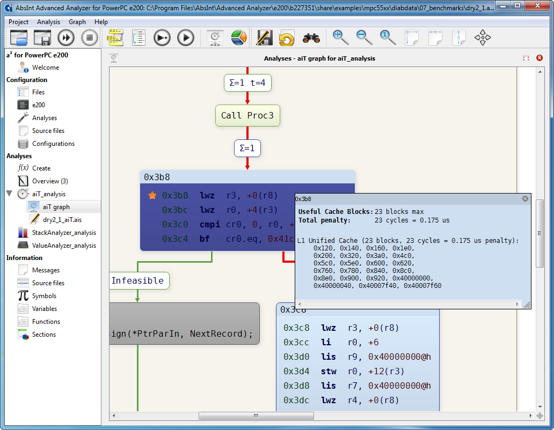
Task: Open the Sections view
Action: coord(44,335)
